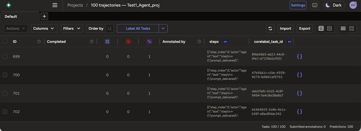This screenshot has width=361, height=131.
Task: Open project Settings
Action: pyautogui.click(x=298, y=5)
